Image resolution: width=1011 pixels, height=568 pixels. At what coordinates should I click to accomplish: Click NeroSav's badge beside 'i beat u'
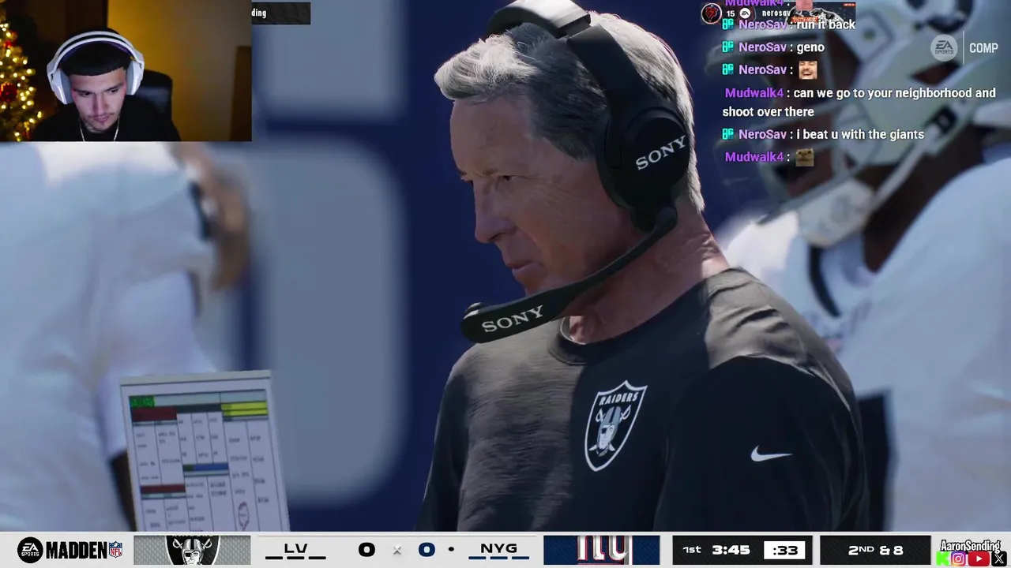click(x=728, y=135)
